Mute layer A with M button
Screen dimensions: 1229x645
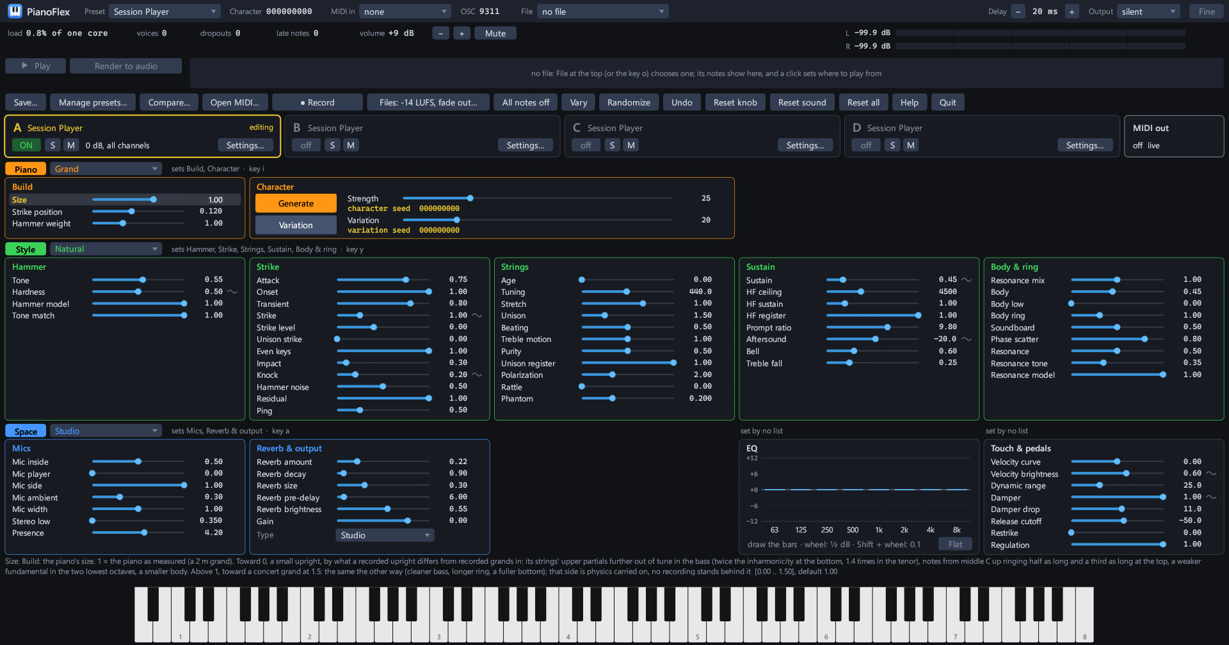tap(71, 145)
